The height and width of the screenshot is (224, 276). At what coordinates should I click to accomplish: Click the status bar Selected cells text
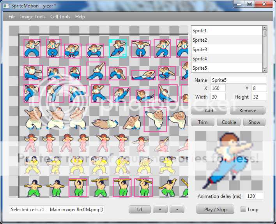27,210
